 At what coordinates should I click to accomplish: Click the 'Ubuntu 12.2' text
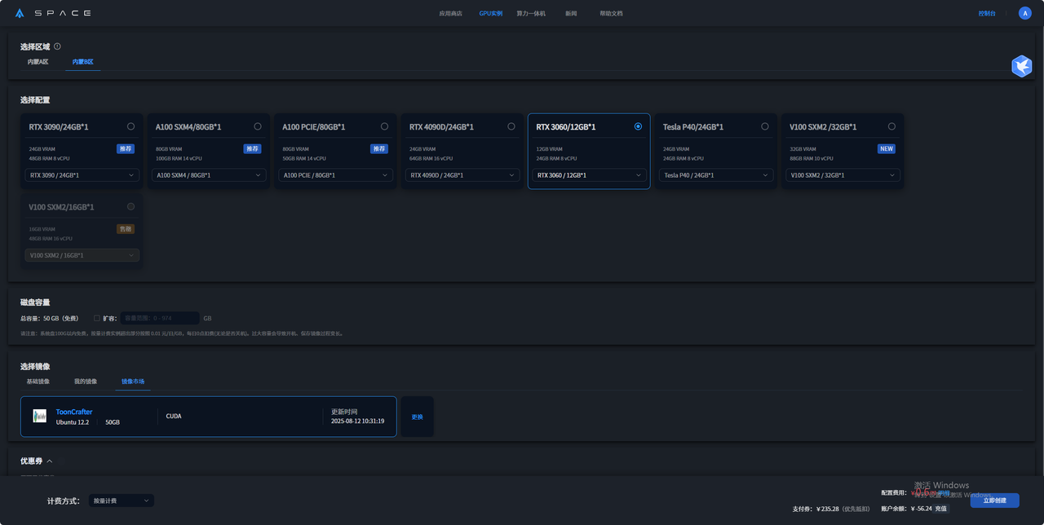click(x=73, y=422)
